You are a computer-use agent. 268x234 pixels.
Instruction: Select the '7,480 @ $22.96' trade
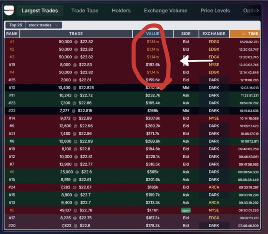pyautogui.click(x=76, y=134)
